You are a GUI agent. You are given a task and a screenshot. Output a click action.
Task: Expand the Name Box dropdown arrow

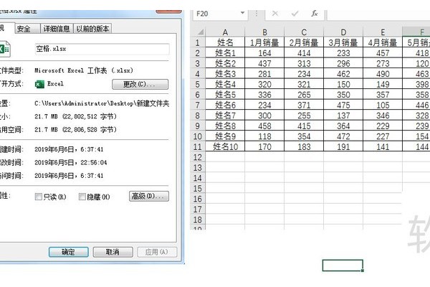tap(242, 13)
